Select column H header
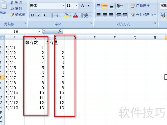This screenshot has width=167, height=125. tap(155, 38)
